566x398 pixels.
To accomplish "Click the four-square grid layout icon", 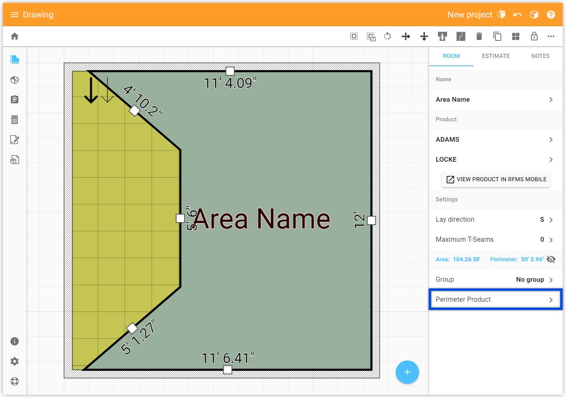I will pos(516,36).
